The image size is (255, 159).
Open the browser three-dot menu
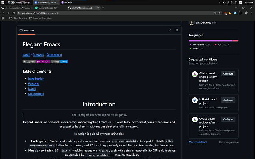tap(252, 13)
